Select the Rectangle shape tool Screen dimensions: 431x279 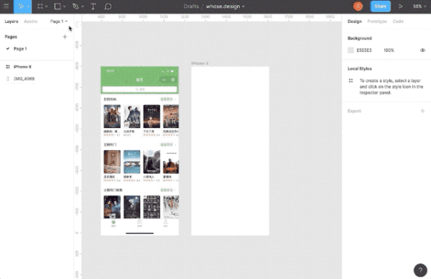57,6
